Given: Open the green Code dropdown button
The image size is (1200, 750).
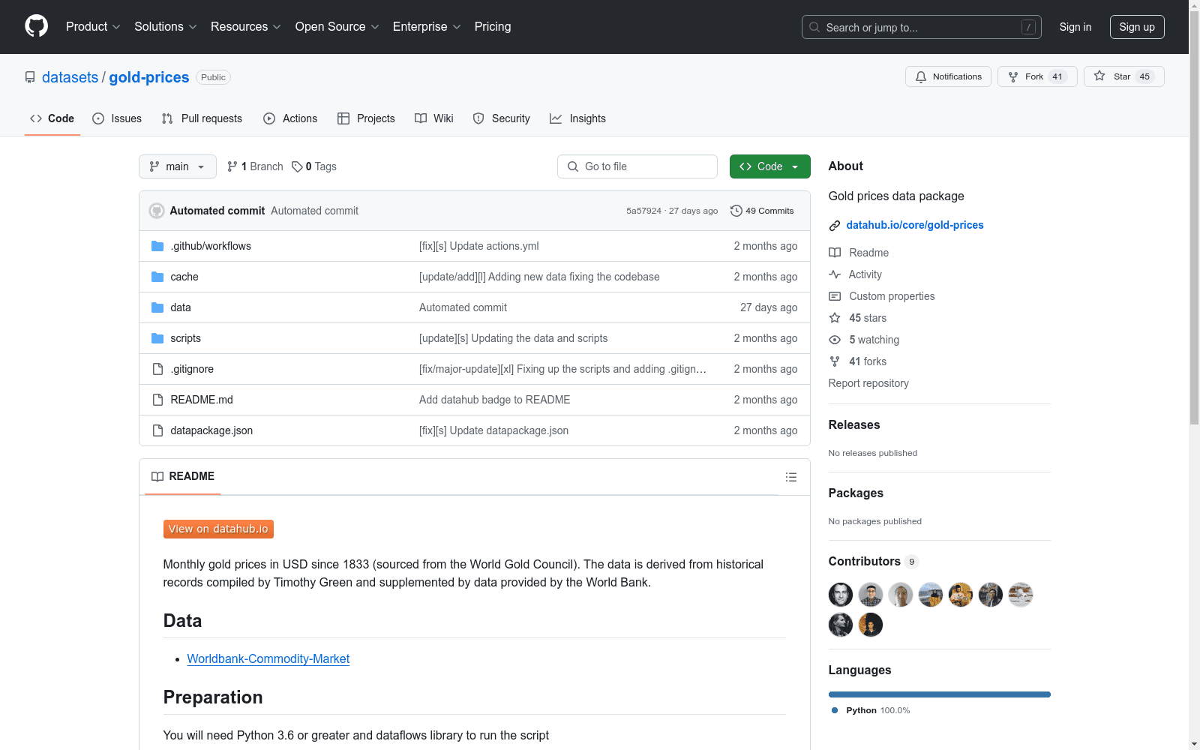Looking at the screenshot, I should click(769, 166).
